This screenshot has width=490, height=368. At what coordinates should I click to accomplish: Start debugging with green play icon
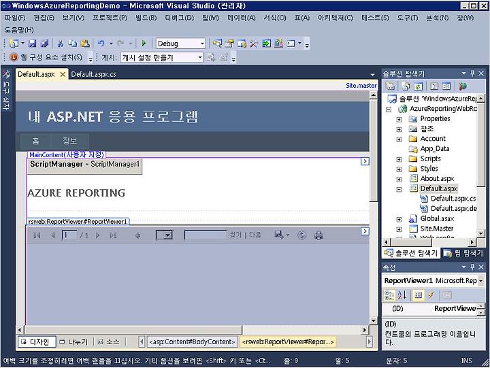(x=144, y=44)
